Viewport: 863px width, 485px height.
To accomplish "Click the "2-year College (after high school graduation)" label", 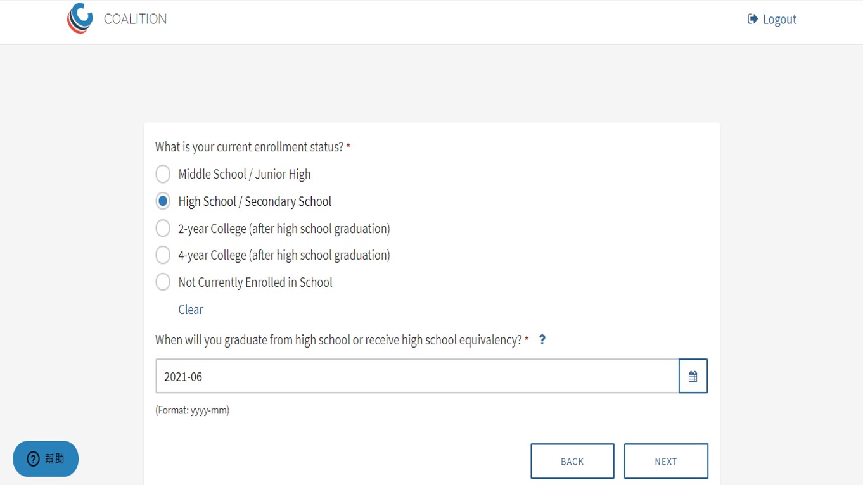I will tap(284, 229).
